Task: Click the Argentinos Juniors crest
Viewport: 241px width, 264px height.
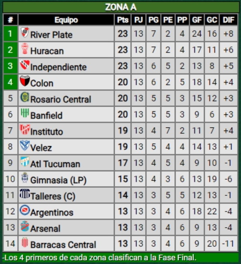Action: click(25, 210)
